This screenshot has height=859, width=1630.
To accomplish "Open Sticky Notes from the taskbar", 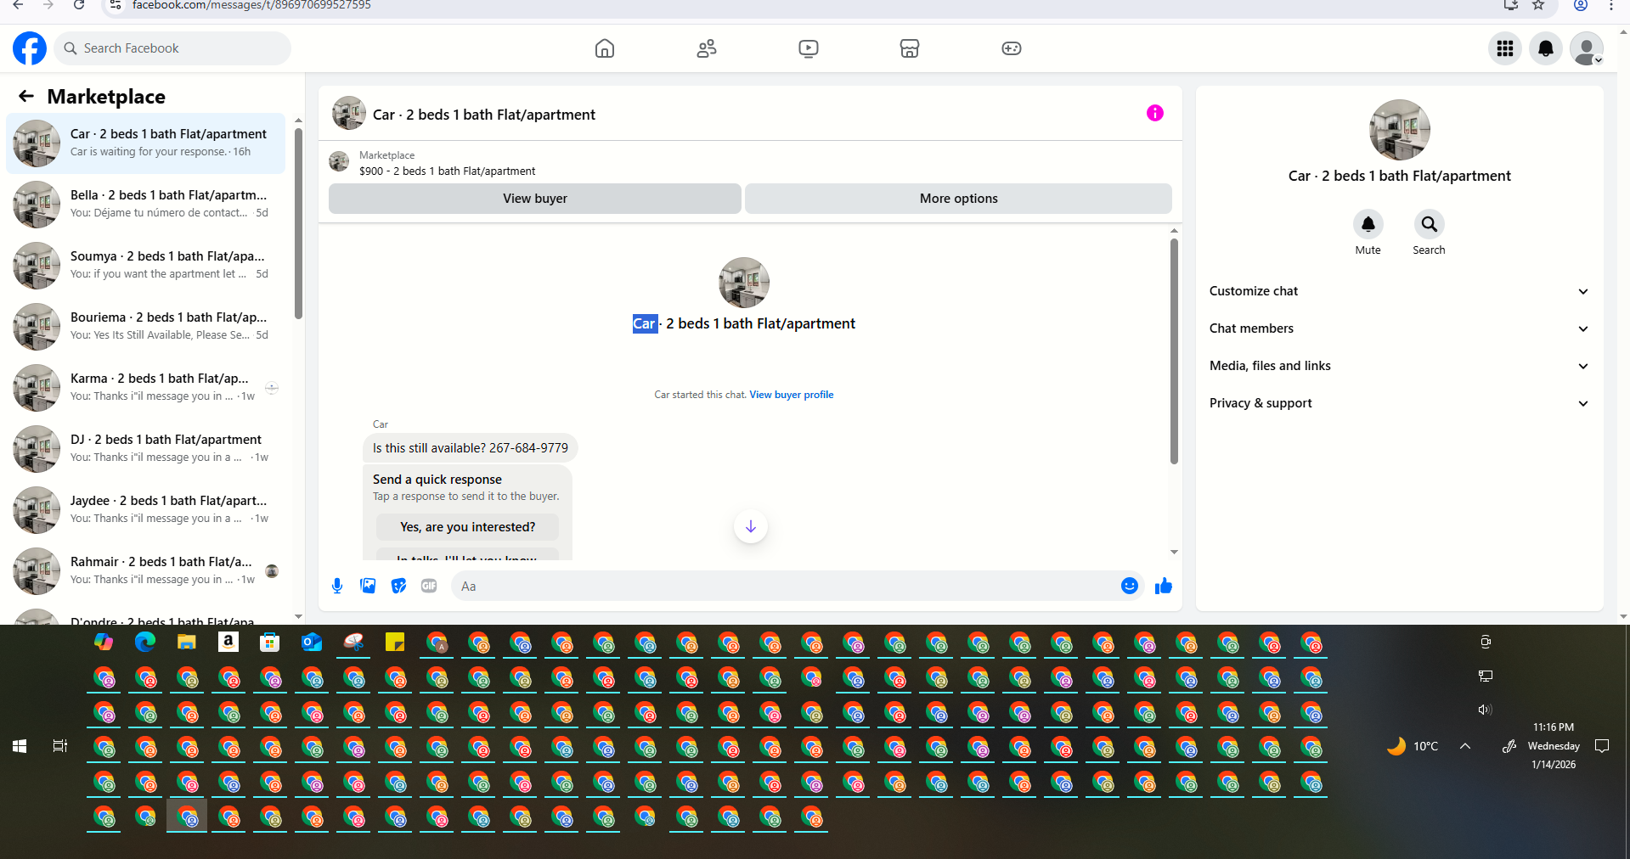I will pyautogui.click(x=395, y=643).
